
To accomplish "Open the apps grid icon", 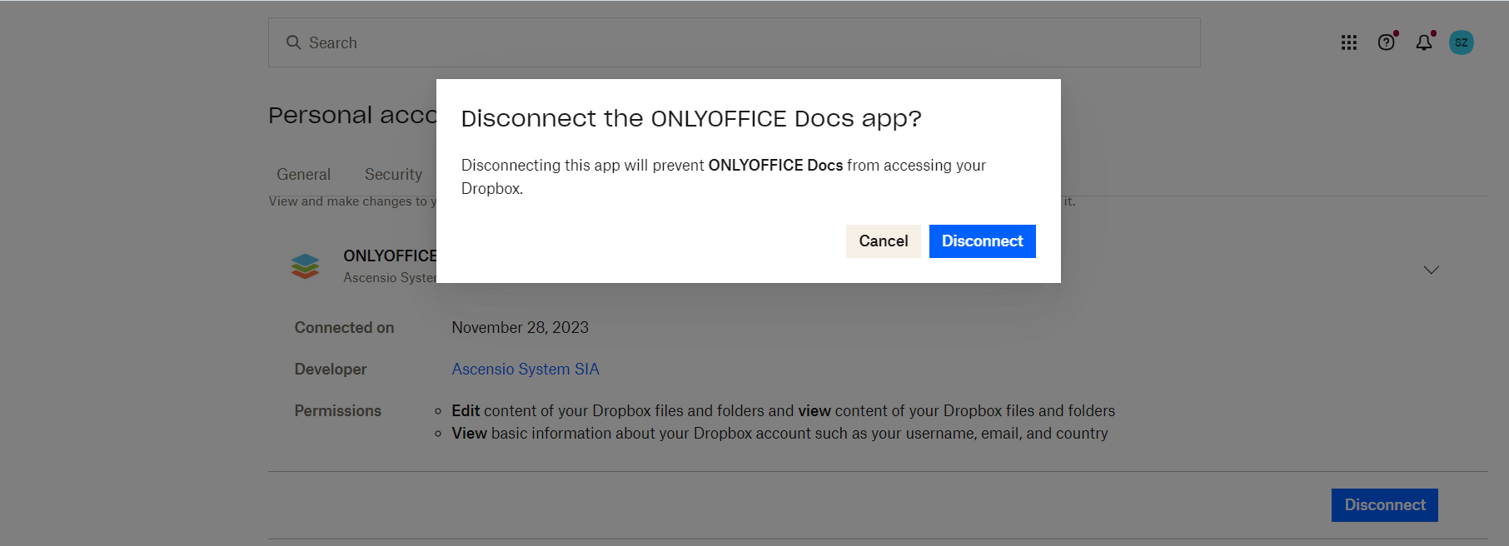I will click(1349, 42).
